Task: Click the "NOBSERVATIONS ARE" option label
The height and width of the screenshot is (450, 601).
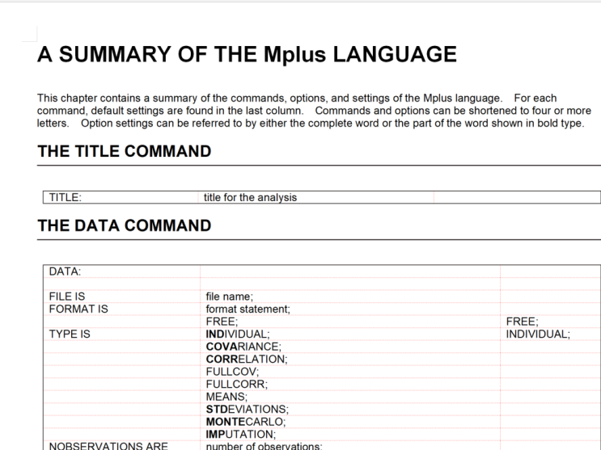Action: click(x=100, y=445)
